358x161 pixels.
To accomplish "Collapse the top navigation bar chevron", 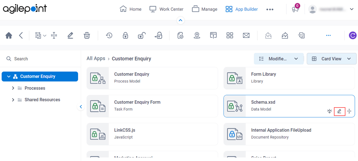I will (x=180, y=20).
